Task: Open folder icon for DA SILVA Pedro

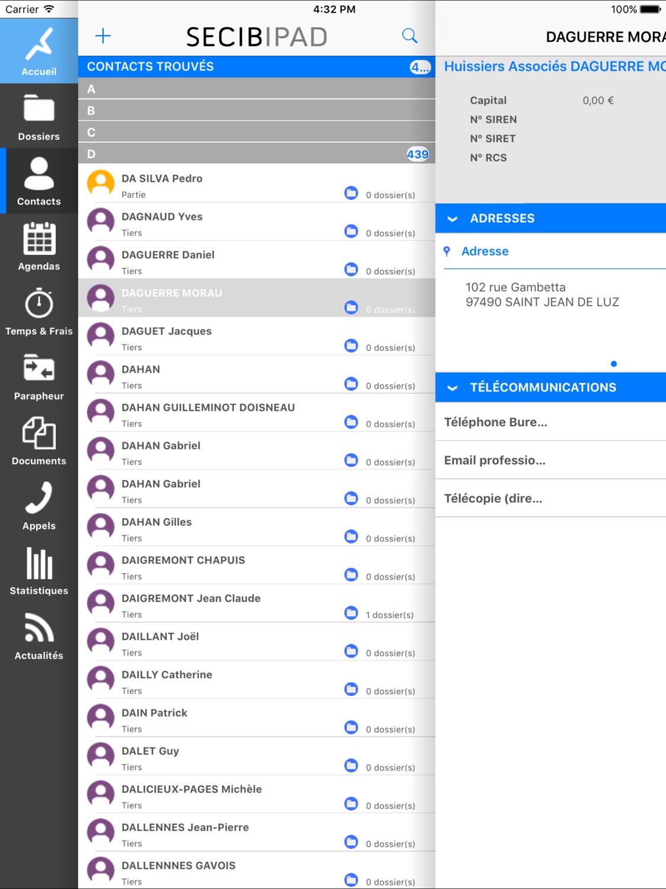Action: click(351, 193)
